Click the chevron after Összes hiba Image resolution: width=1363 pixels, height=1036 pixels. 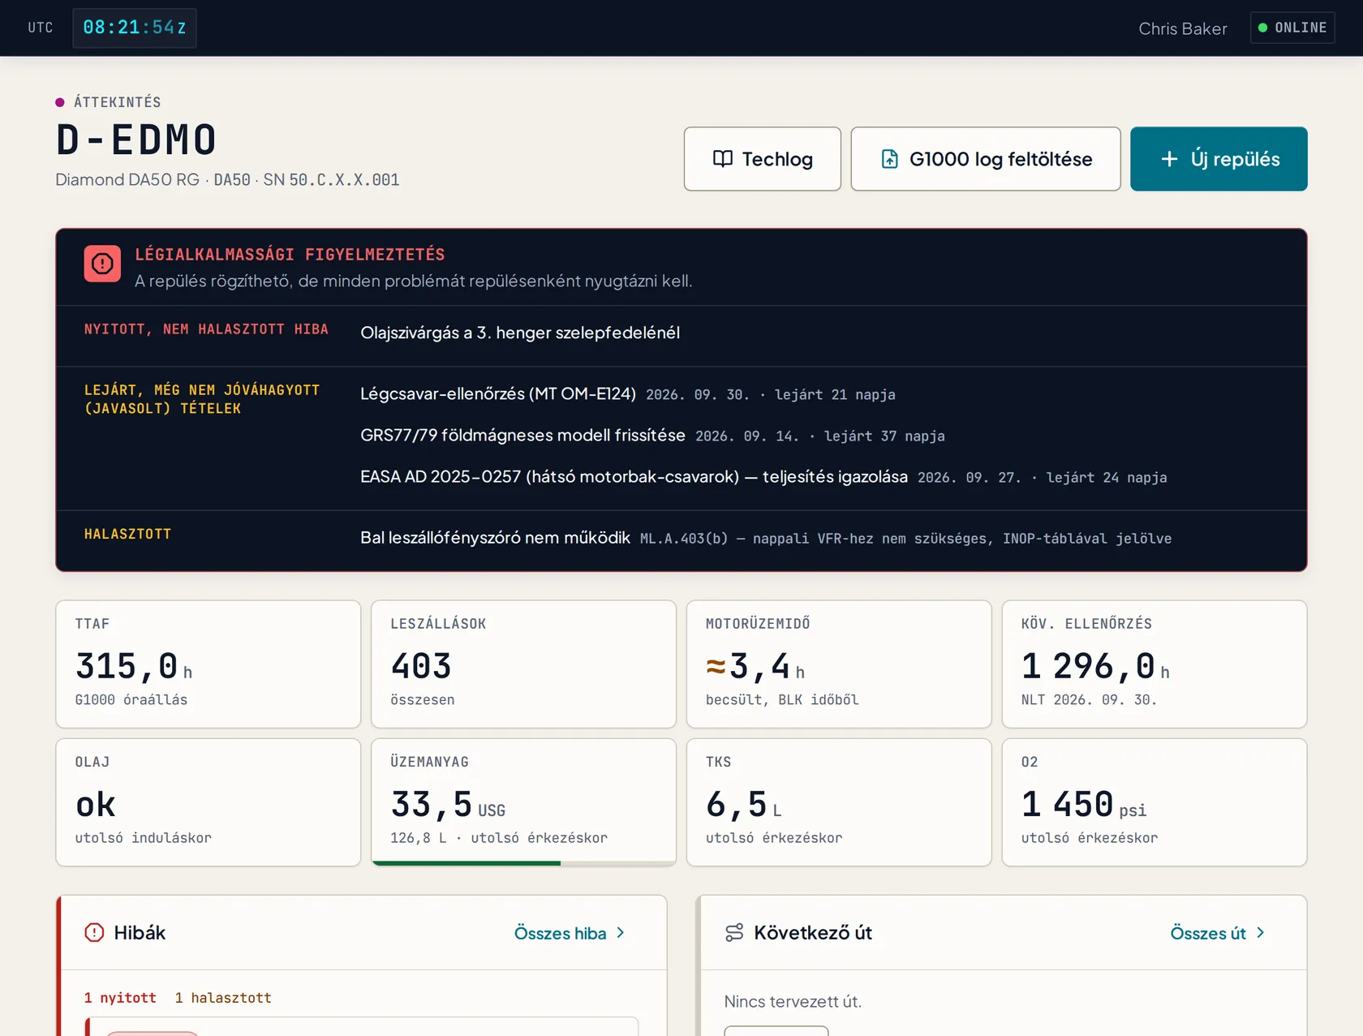pos(621,933)
